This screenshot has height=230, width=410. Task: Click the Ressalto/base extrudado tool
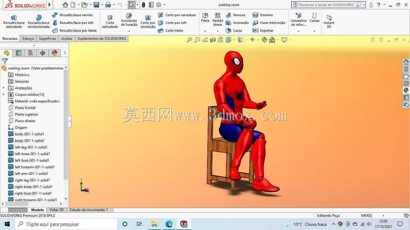(x=14, y=21)
